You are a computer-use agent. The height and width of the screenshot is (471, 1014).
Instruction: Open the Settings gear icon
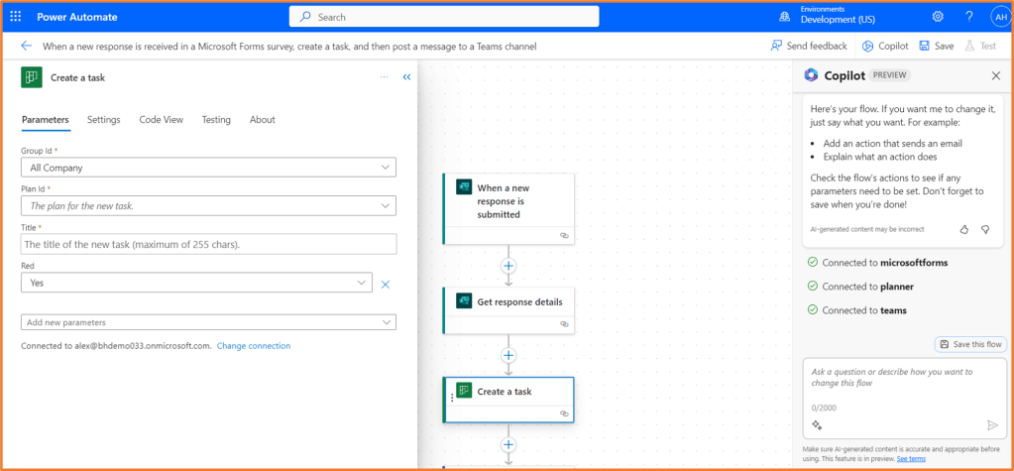pyautogui.click(x=938, y=17)
